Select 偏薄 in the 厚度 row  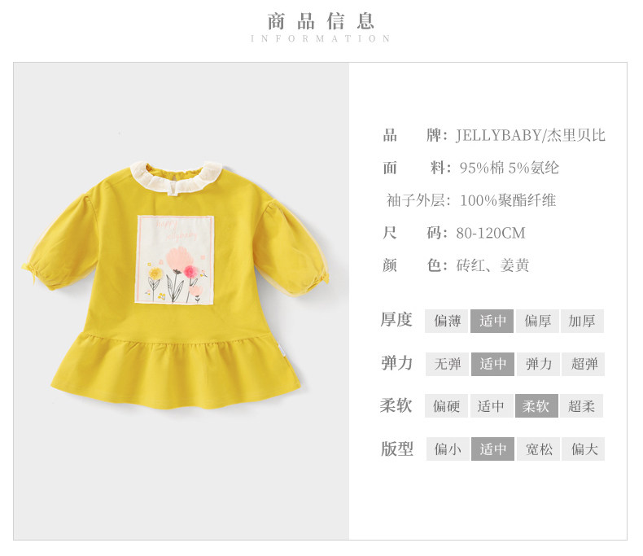pos(446,321)
